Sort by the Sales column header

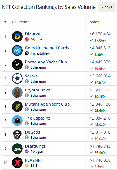94,22
